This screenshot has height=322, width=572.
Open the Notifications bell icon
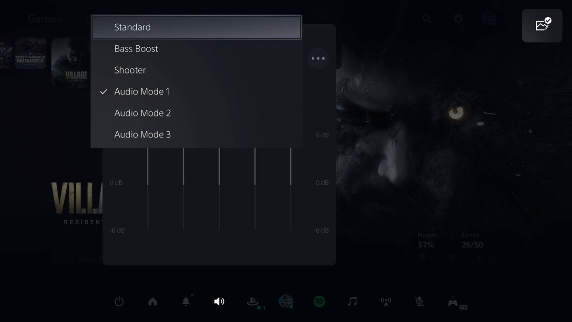(x=186, y=301)
